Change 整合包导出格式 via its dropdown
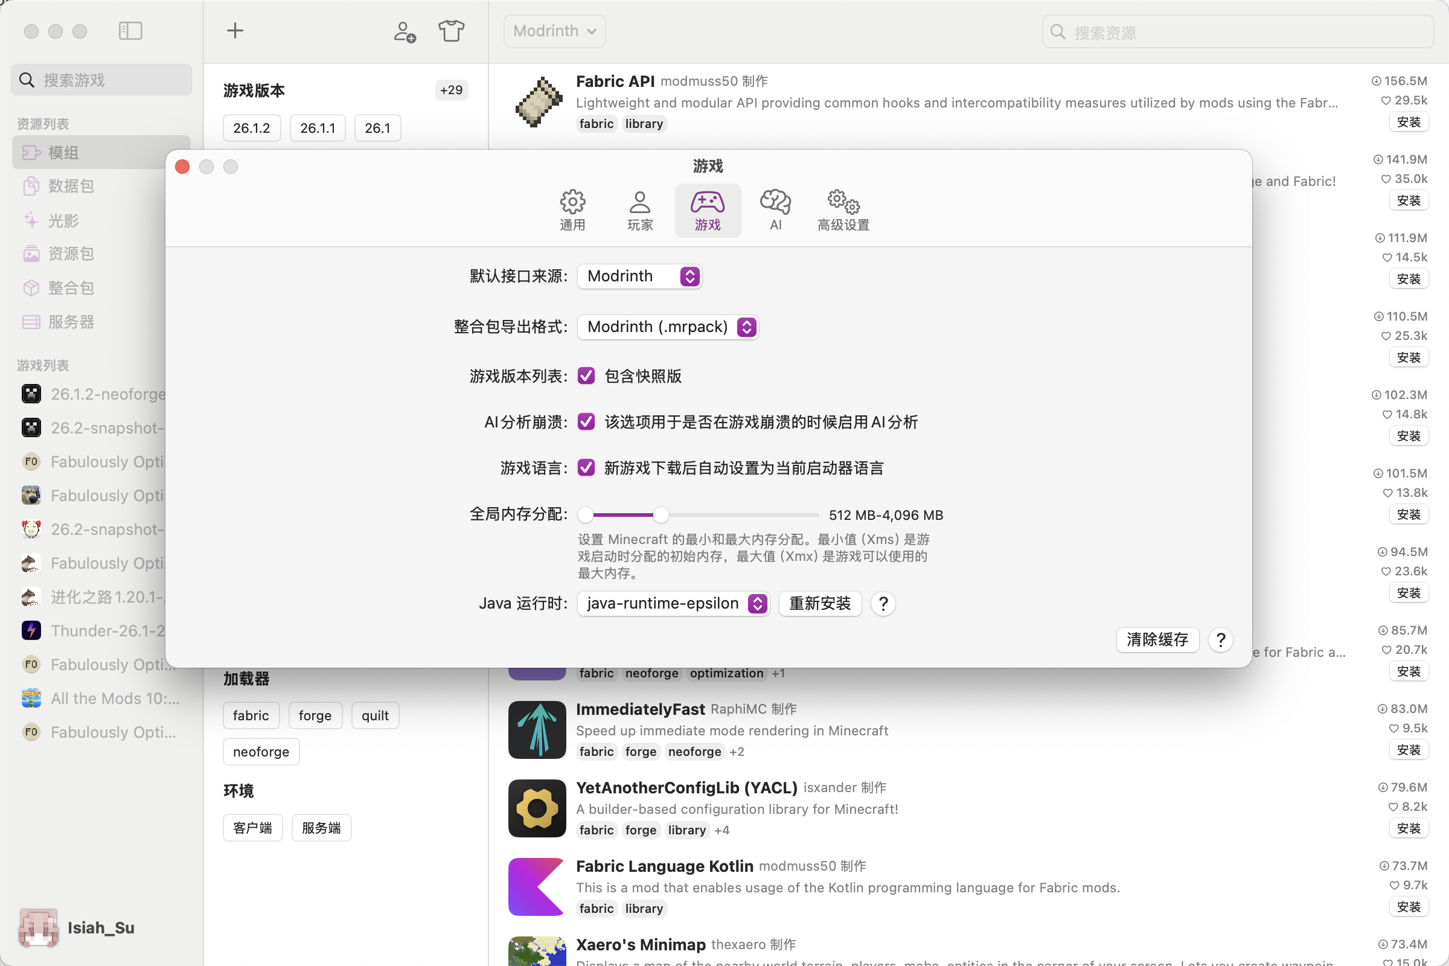Image resolution: width=1449 pixels, height=966 pixels. tap(668, 327)
